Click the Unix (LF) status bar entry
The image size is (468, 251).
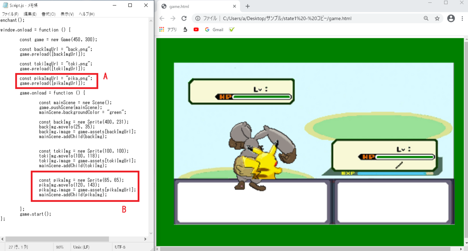(x=81, y=247)
